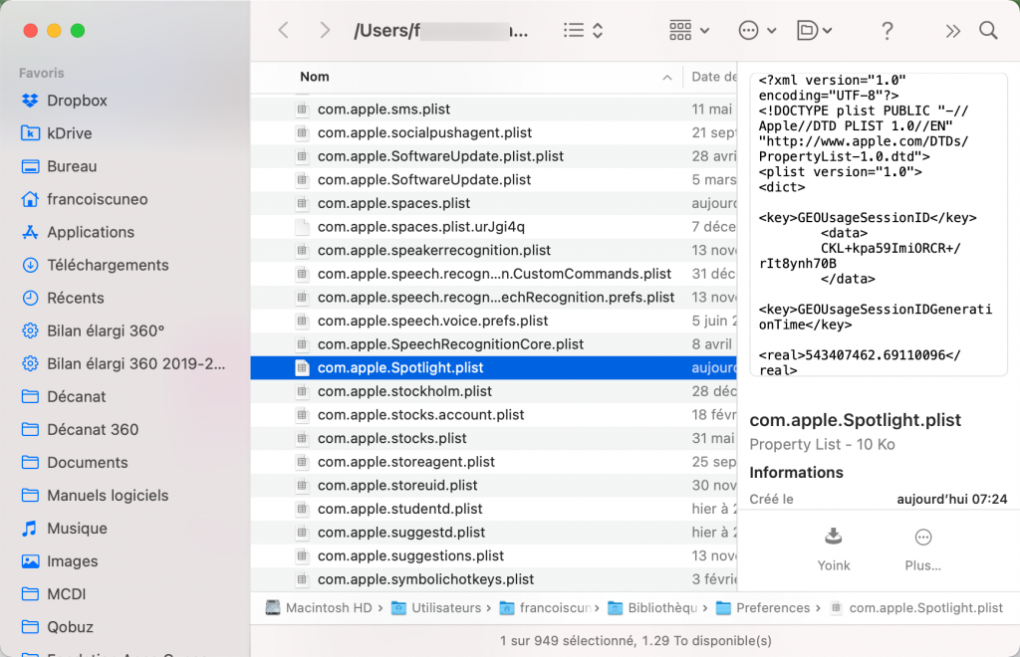Image resolution: width=1020 pixels, height=657 pixels.
Task: Click the question mark help icon
Action: click(887, 31)
